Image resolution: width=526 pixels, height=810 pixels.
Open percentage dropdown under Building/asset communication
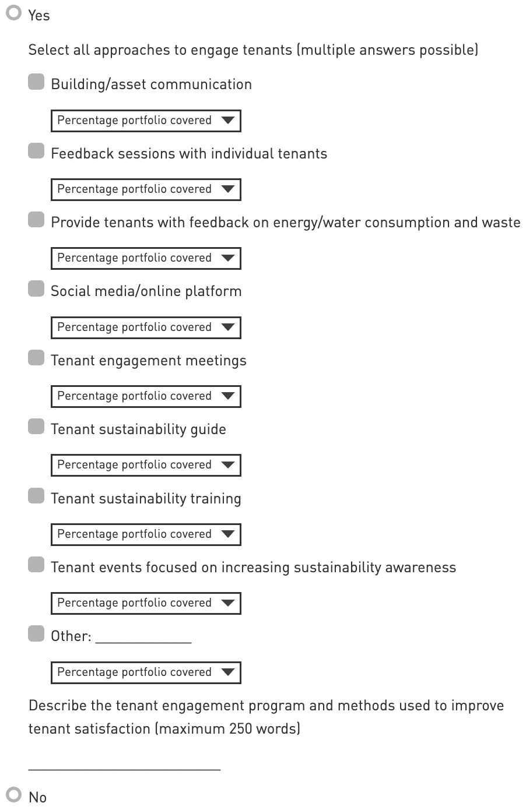(x=146, y=121)
